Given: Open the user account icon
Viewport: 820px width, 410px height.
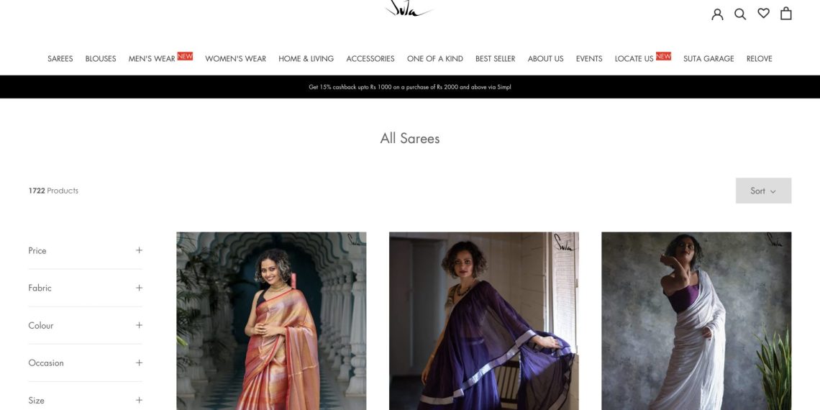Looking at the screenshot, I should click(717, 14).
